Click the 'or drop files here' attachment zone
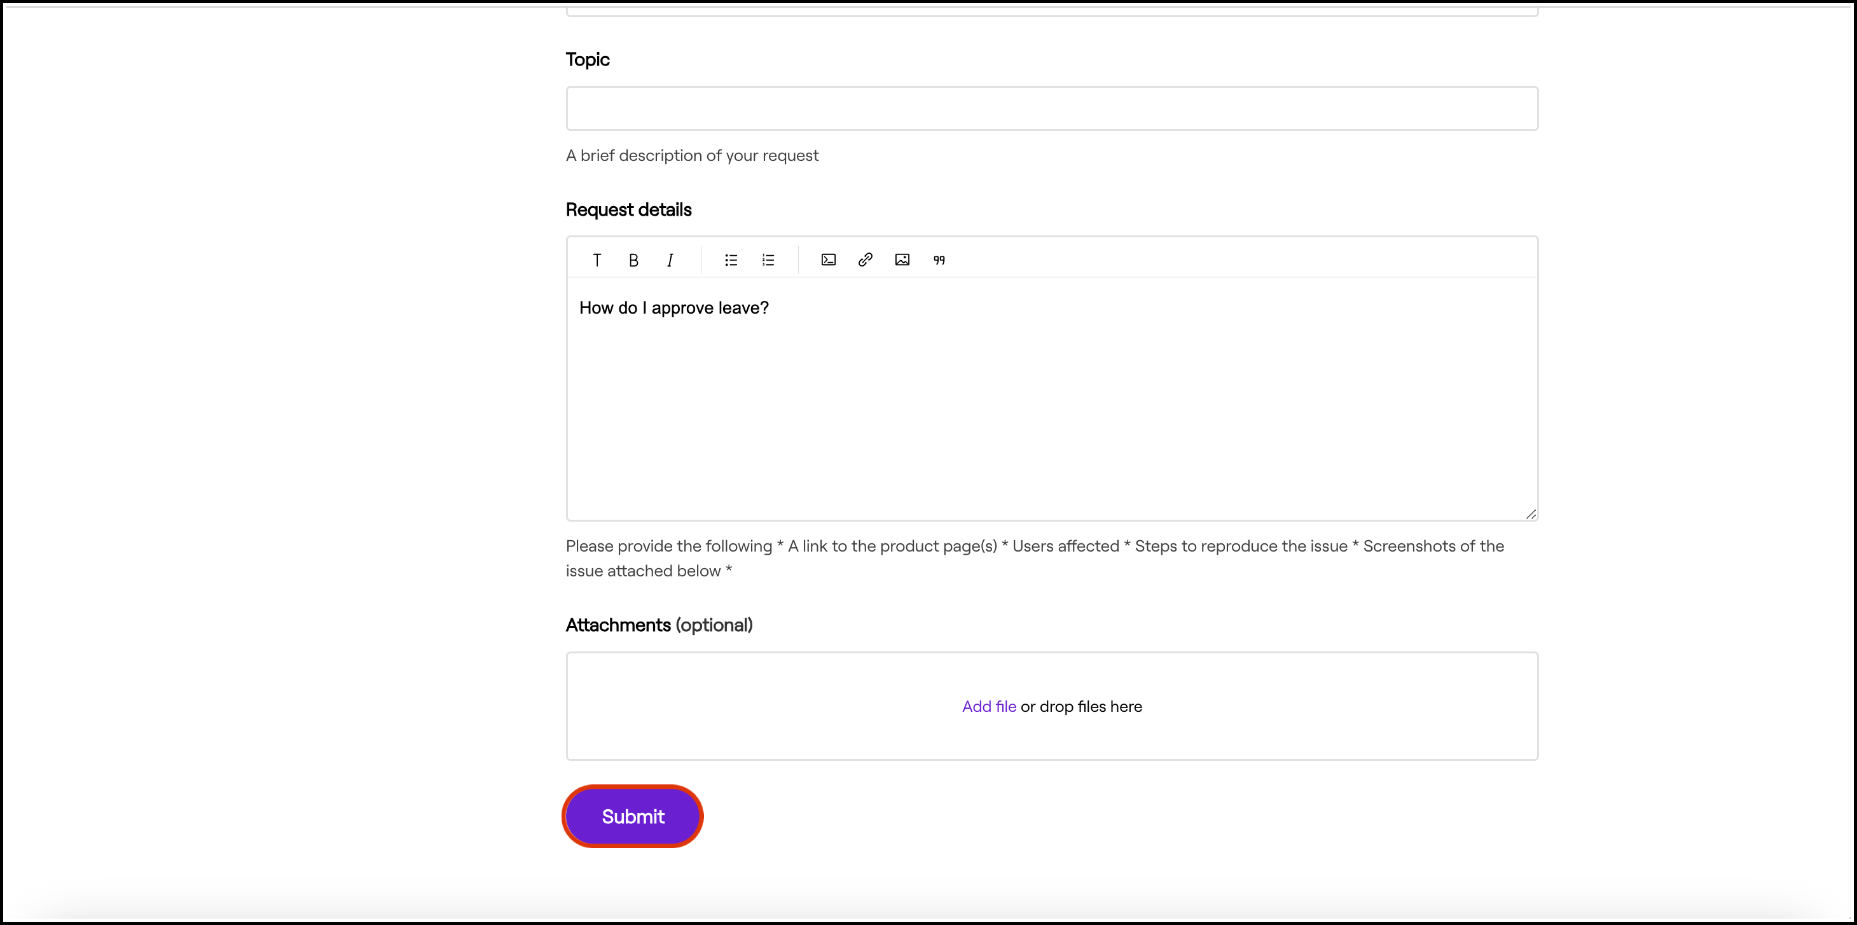This screenshot has width=1857, height=925. (x=1081, y=707)
